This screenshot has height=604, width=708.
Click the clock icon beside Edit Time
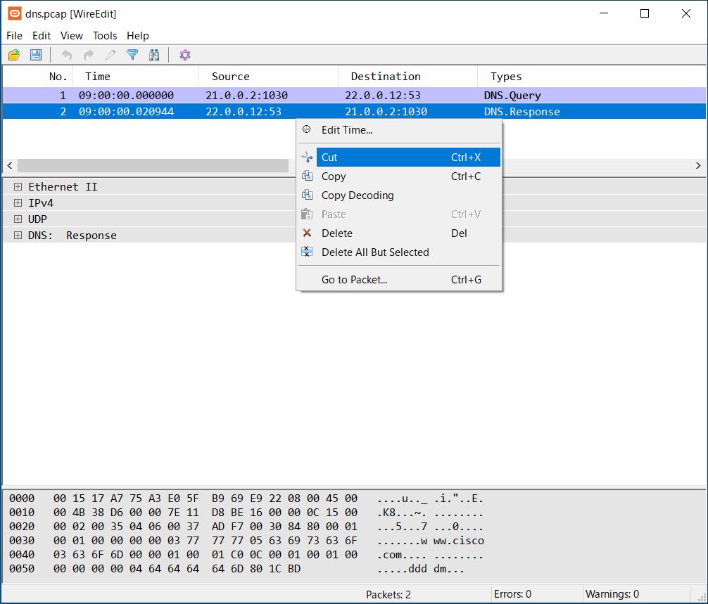307,129
